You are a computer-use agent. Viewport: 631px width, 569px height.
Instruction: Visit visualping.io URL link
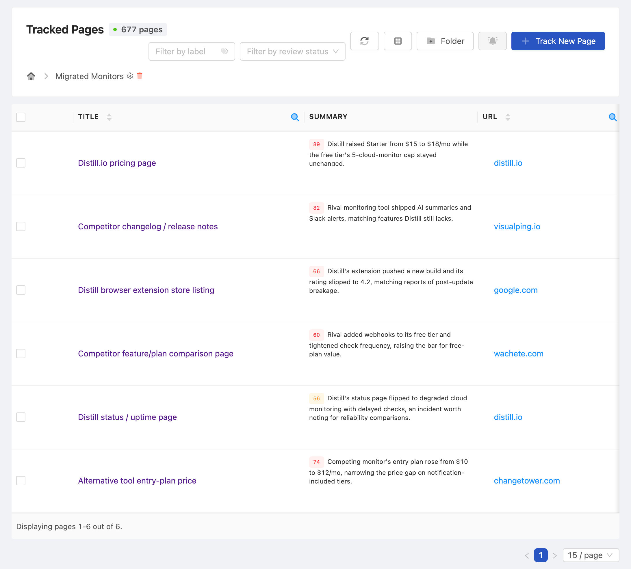click(517, 226)
